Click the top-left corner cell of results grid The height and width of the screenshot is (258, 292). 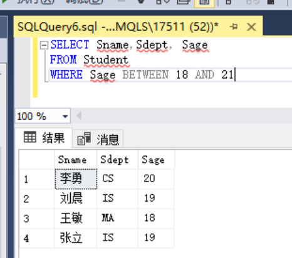37,160
